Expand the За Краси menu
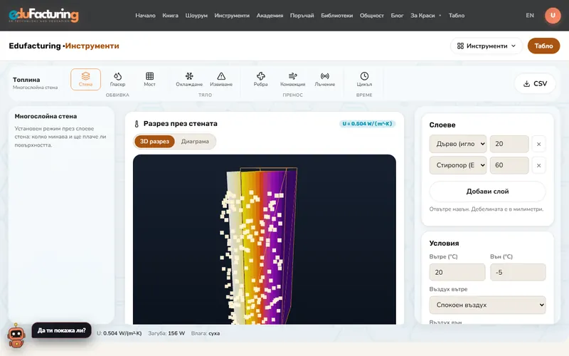The width and height of the screenshot is (569, 356). tap(425, 15)
